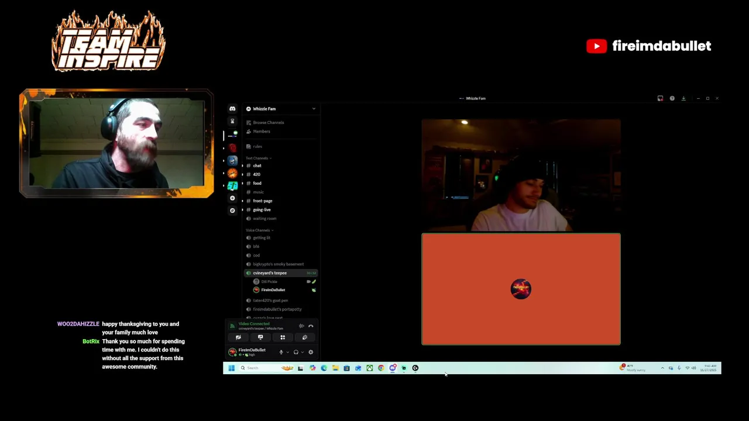This screenshot has height=421, width=749.
Task: Click the taskbar Search box
Action: [x=266, y=368]
